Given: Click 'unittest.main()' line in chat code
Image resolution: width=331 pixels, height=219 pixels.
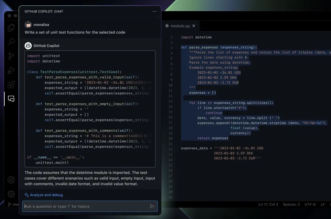Looking at the screenshot, I should 52,162.
